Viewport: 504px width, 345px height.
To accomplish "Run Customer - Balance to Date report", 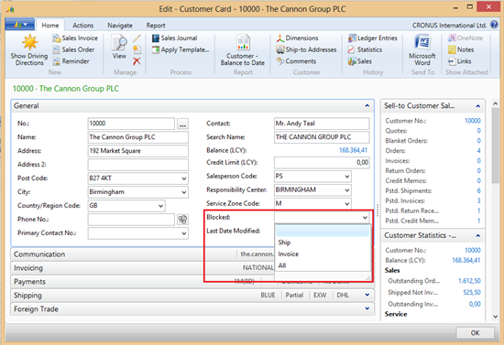I will coord(243,50).
